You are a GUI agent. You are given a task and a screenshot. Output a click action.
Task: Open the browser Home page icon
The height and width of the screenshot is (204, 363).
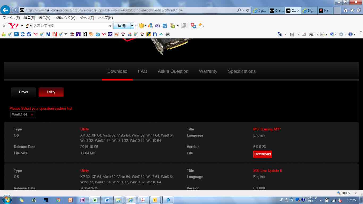click(x=346, y=10)
